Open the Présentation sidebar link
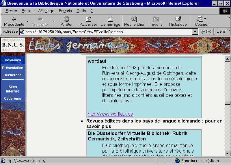Image resolution: width=231 pixels, height=165 pixels. click(x=13, y=68)
